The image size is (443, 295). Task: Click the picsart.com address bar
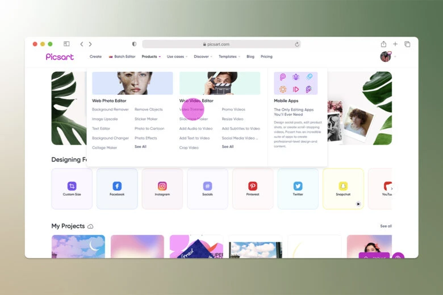(x=220, y=44)
